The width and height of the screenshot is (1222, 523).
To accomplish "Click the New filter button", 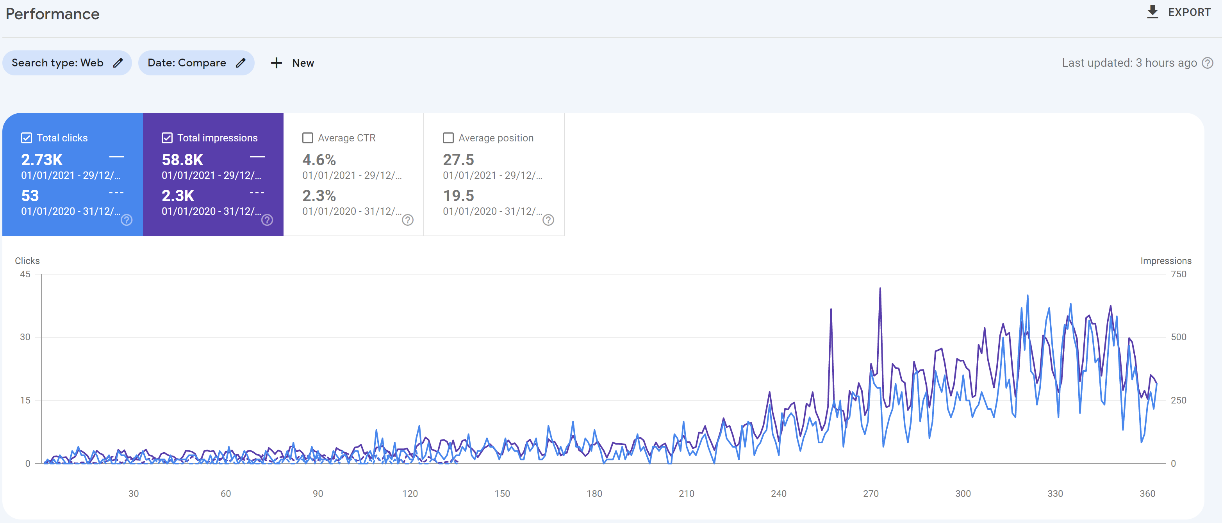I will pyautogui.click(x=303, y=62).
